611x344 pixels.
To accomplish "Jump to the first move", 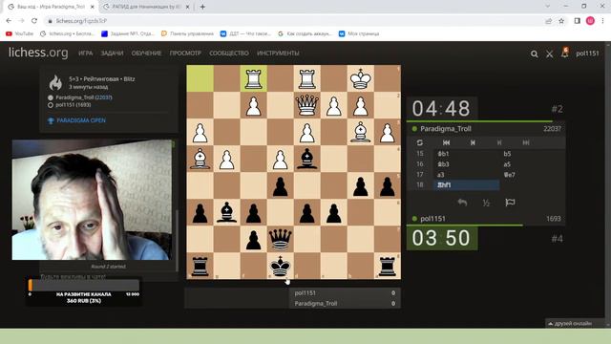I will (x=446, y=142).
